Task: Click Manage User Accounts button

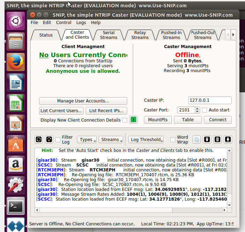Action: (x=83, y=101)
